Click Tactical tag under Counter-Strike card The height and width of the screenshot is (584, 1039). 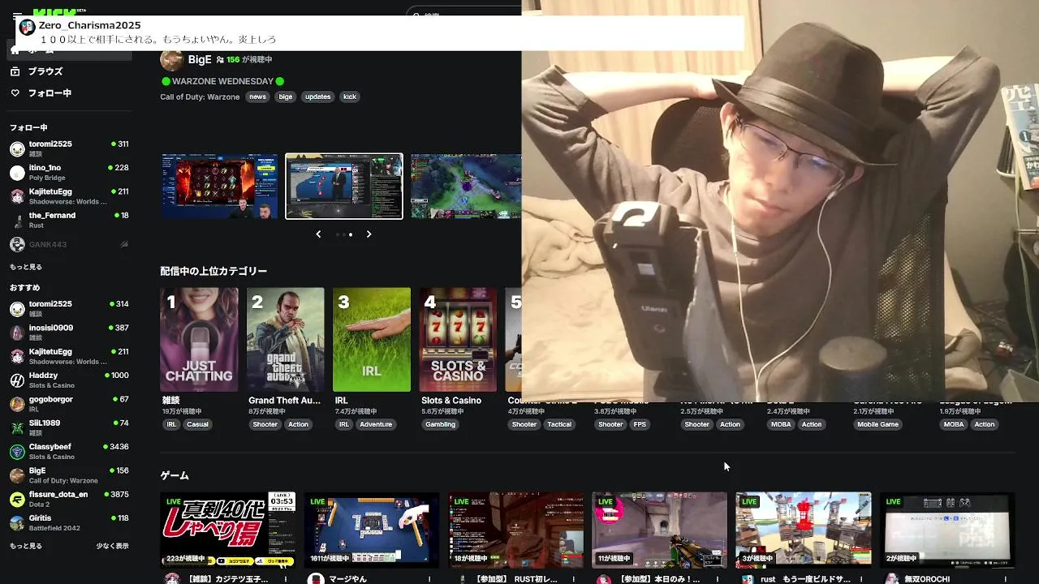[559, 424]
